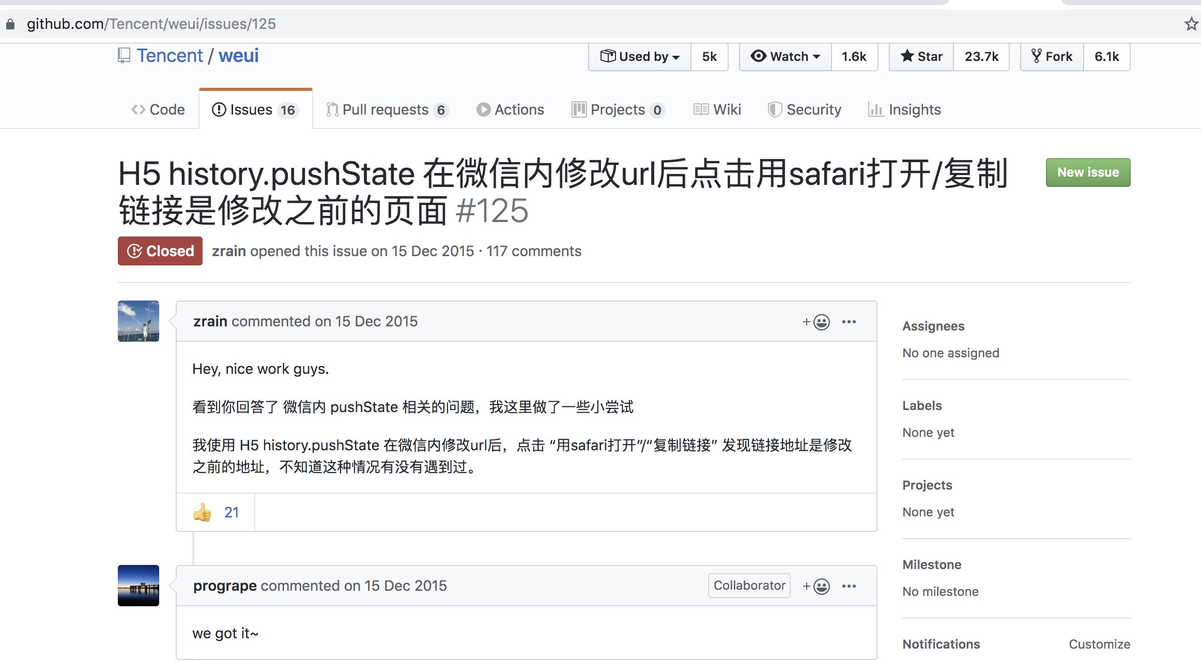Open the Pull requests tab
Screen dimensions: 1201x661
coord(387,109)
